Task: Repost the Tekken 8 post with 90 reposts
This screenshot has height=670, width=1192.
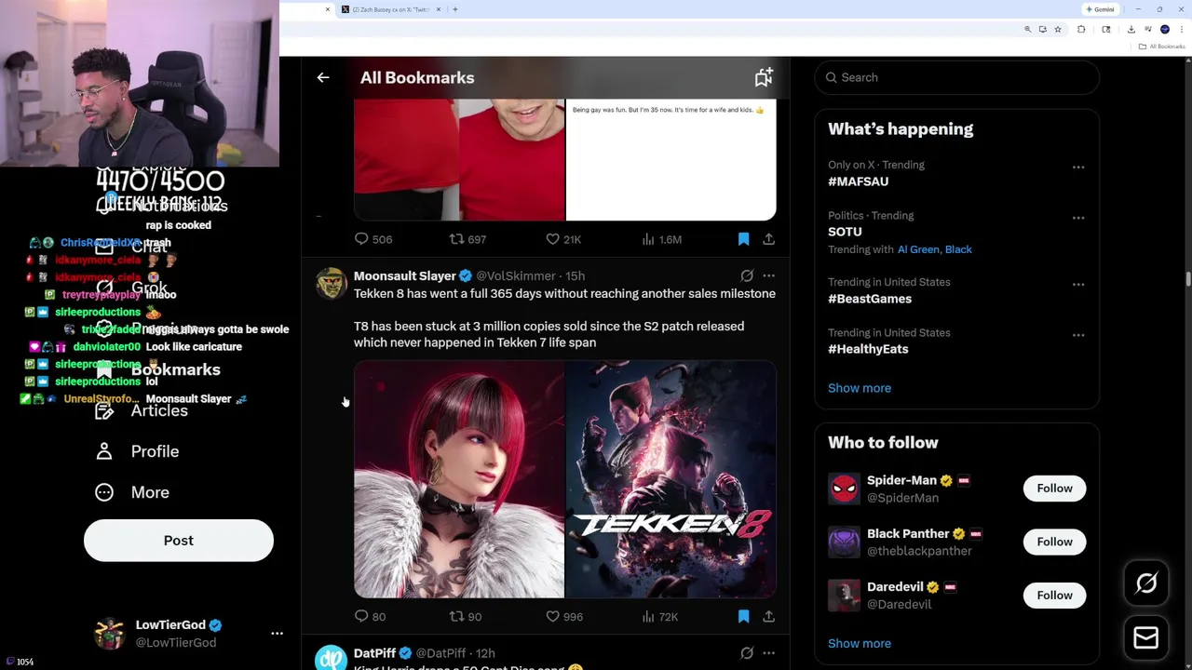Action: pyautogui.click(x=466, y=616)
